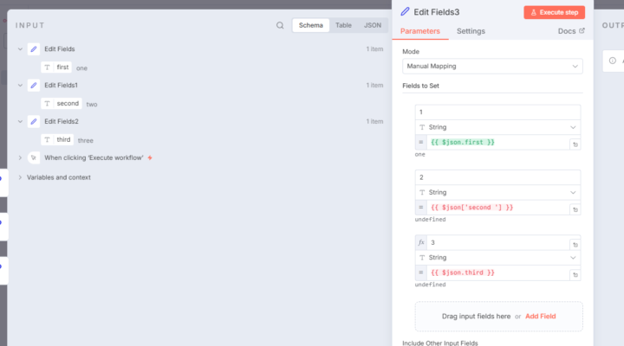Screen dimensions: 624x346
Task: Expand the 'When clicking Execute workflow' section
Action: coord(20,157)
